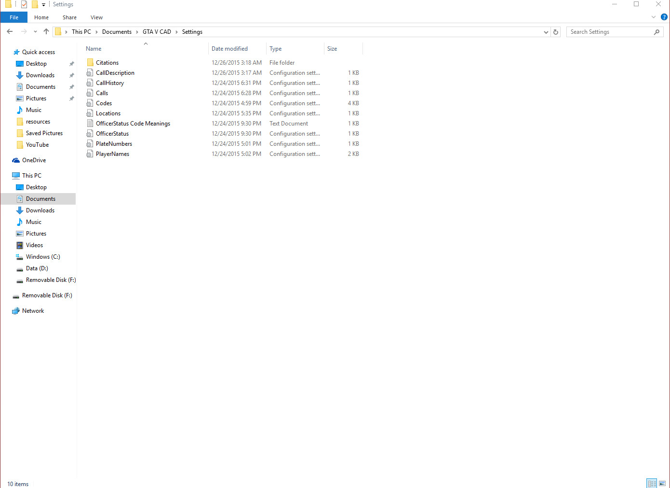Open the OneDrive item in navigation pane
The image size is (670, 488).
[34, 160]
